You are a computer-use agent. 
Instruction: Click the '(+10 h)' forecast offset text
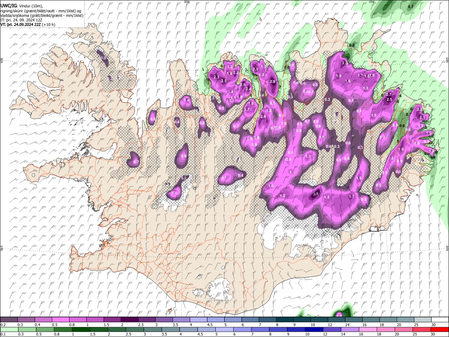49,25
